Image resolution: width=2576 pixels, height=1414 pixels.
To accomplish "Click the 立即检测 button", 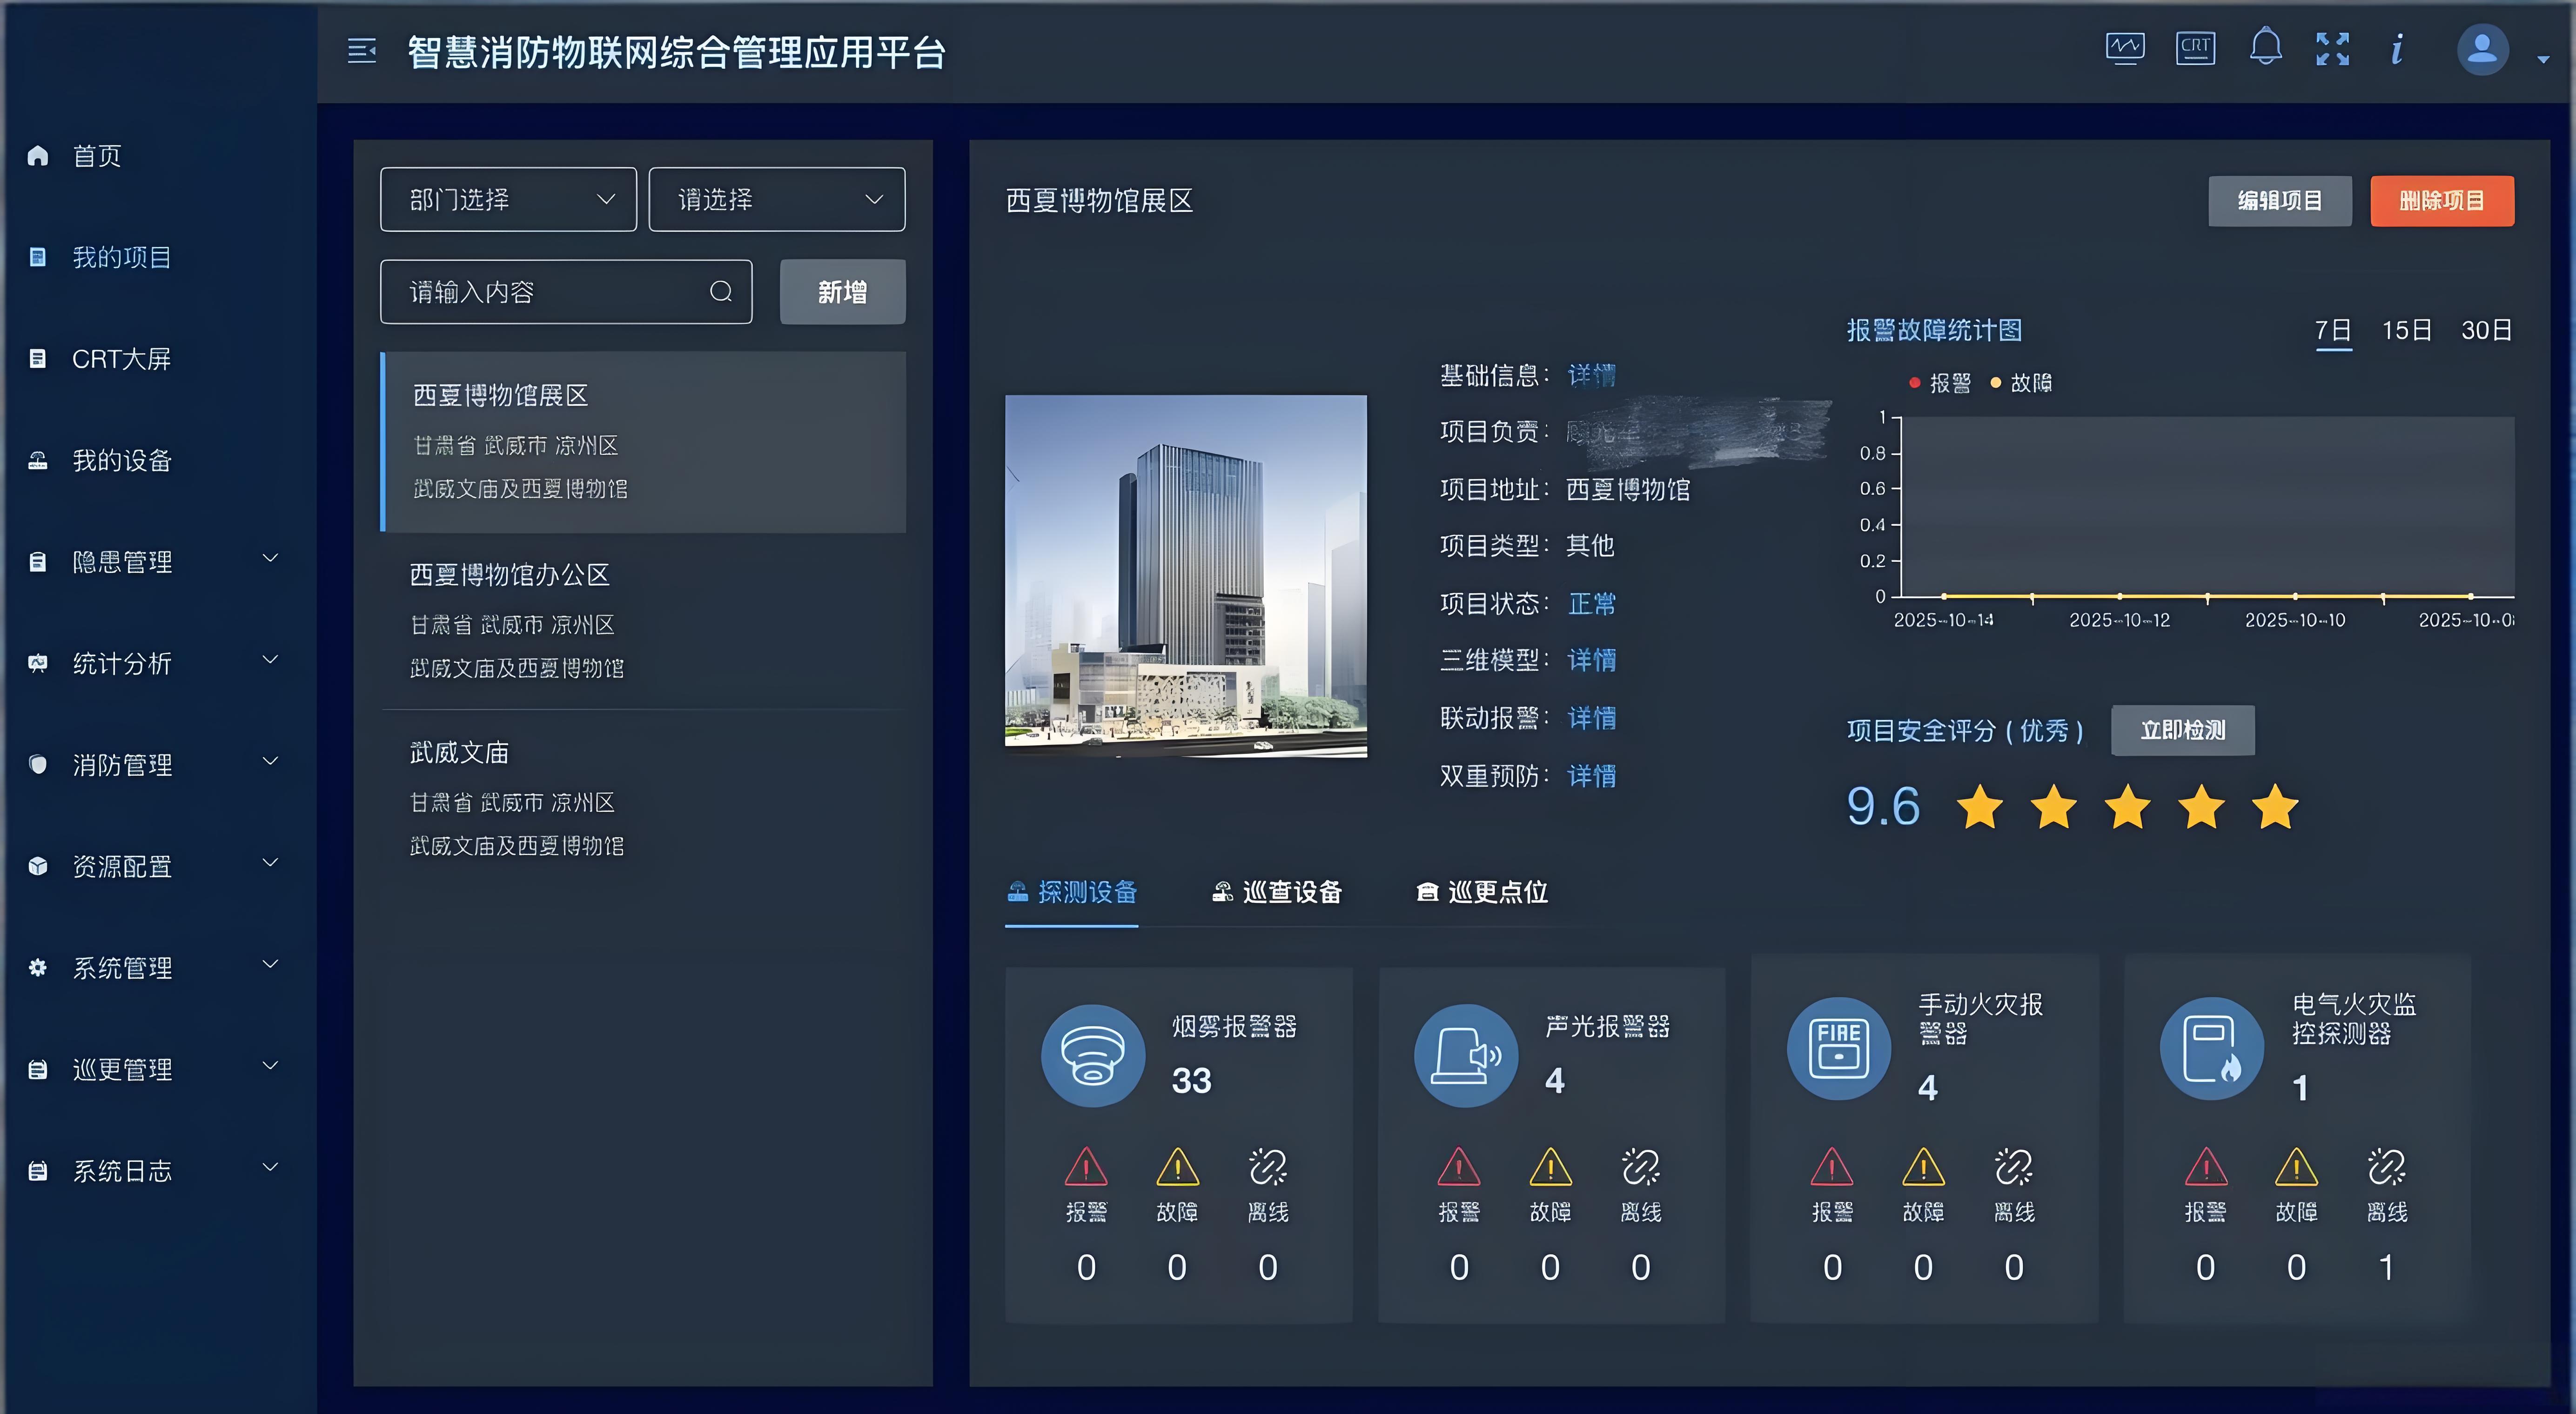I will 2182,730.
